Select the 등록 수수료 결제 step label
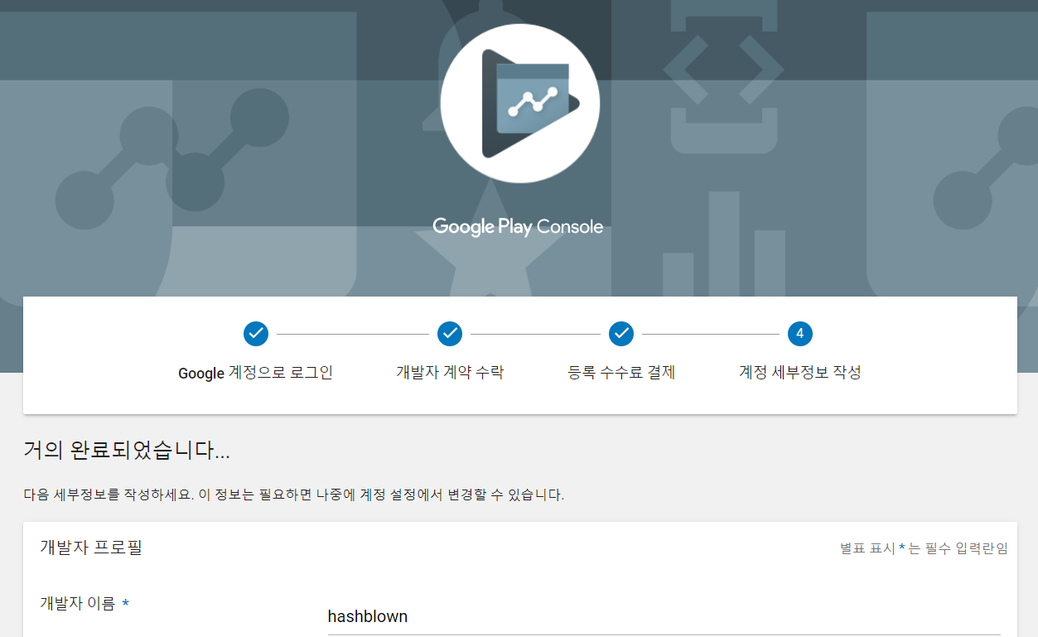 (x=621, y=373)
